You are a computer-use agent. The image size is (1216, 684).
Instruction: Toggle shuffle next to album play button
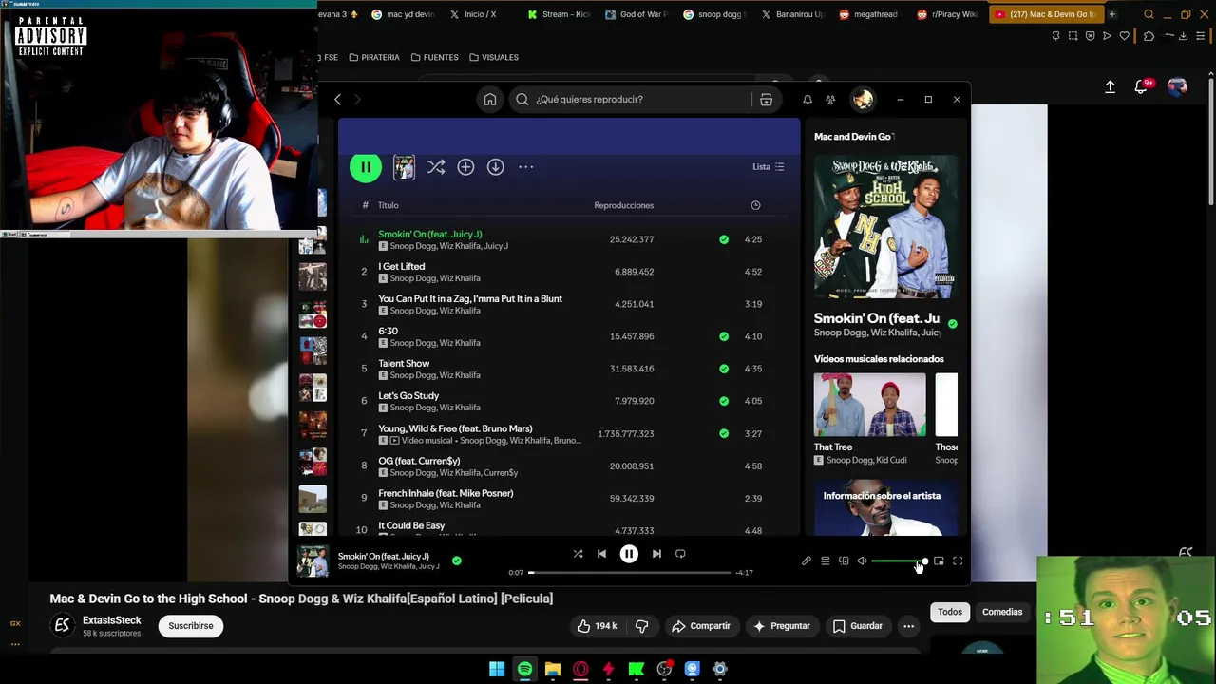[436, 167]
